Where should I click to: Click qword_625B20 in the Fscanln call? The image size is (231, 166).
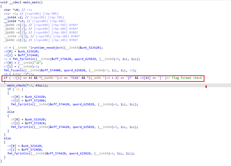pos(75,70)
